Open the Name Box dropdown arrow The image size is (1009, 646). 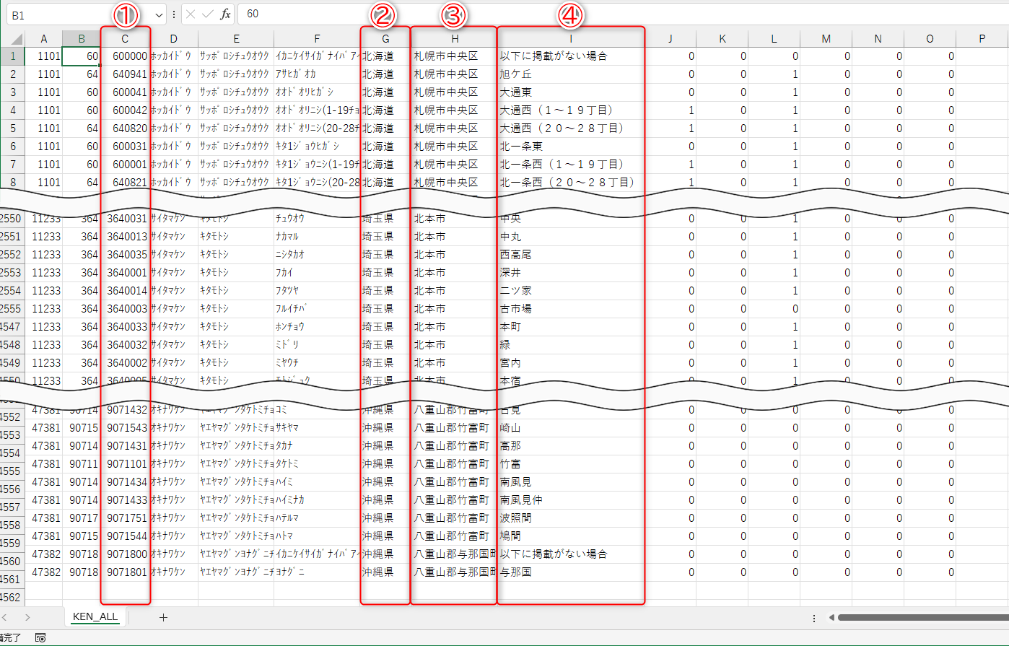(x=159, y=13)
